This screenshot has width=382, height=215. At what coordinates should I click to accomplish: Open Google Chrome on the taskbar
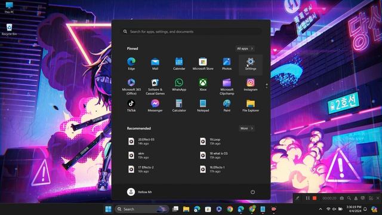click(230, 209)
